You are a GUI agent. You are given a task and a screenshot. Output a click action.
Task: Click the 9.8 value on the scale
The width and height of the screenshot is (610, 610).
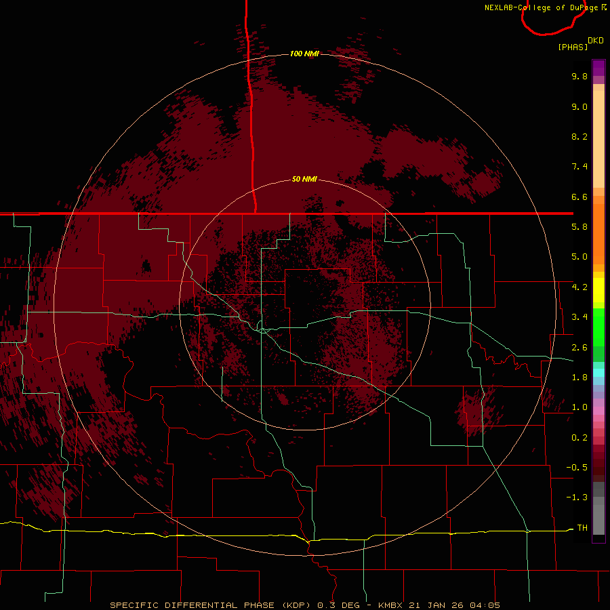click(x=579, y=76)
